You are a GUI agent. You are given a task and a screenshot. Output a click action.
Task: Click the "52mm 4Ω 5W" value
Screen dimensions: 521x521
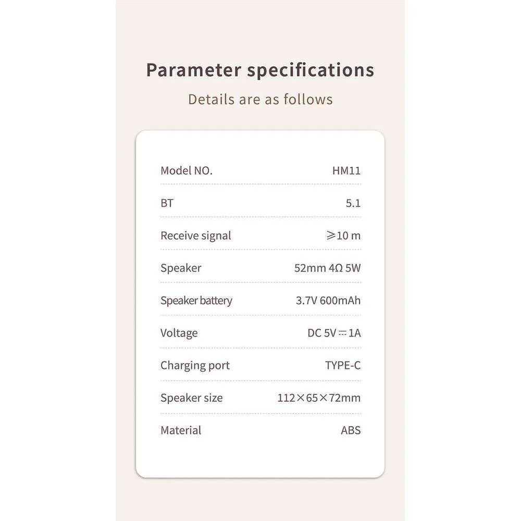click(x=327, y=268)
